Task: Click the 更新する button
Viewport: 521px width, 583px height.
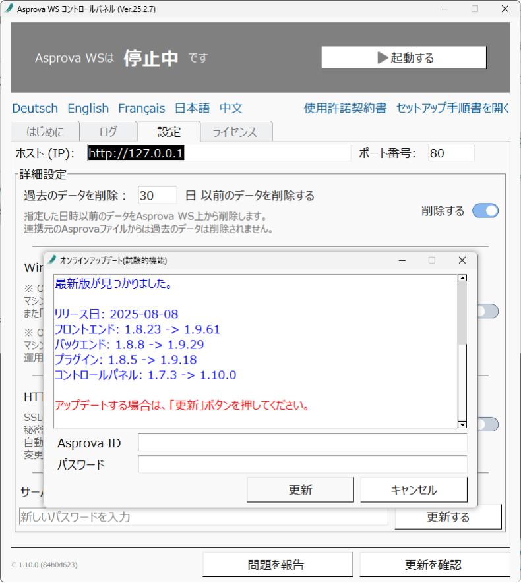Action: pos(448,517)
